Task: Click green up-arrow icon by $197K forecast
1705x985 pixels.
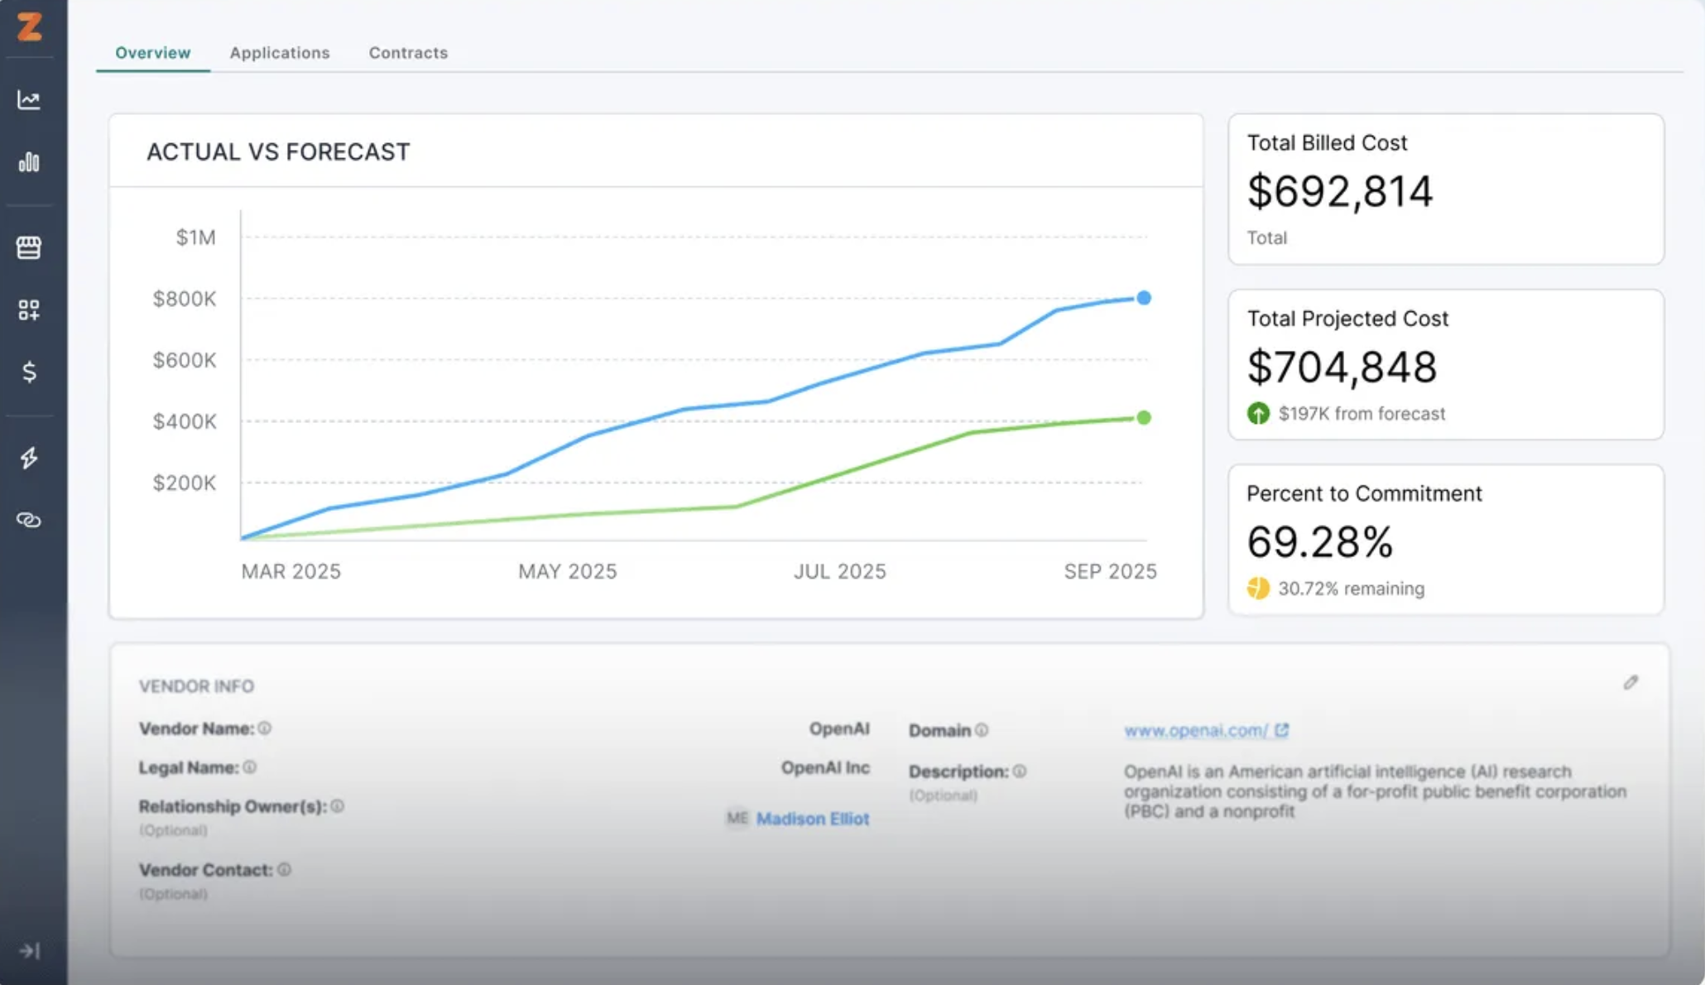Action: tap(1258, 413)
